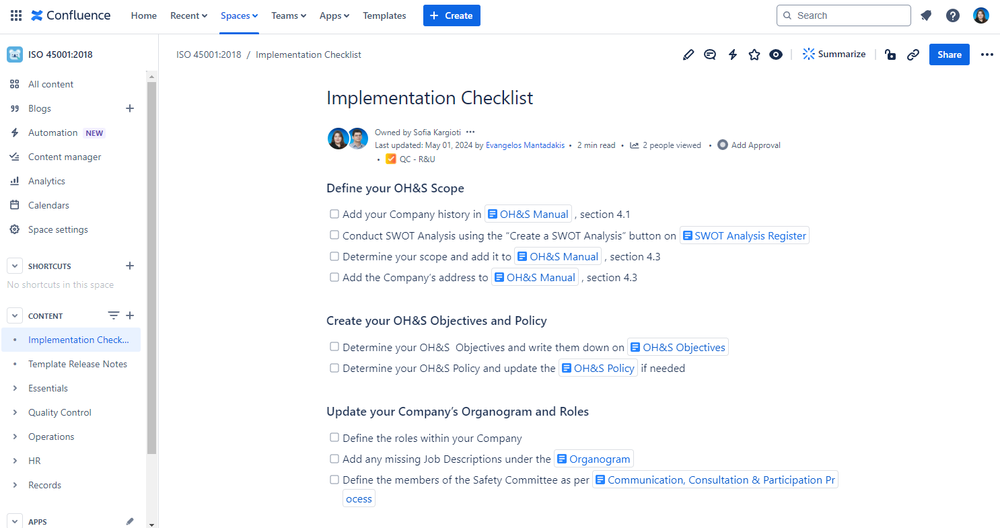Image resolution: width=1000 pixels, height=528 pixels.
Task: Click the Create button
Action: pos(452,15)
